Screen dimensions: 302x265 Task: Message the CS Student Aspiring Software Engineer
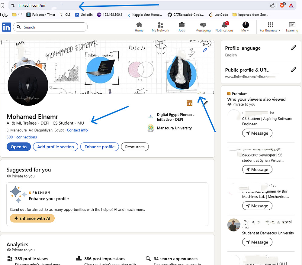(257, 133)
